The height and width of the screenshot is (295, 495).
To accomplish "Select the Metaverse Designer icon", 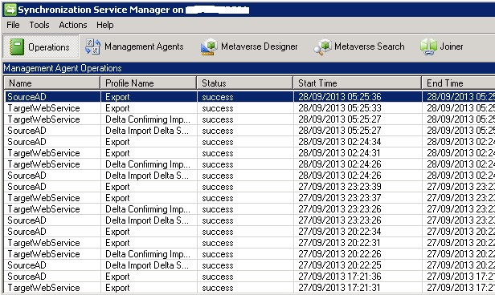I will pos(209,47).
